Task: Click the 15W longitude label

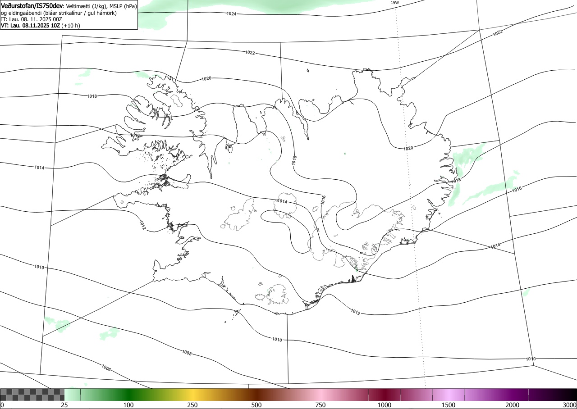Action: click(x=394, y=3)
